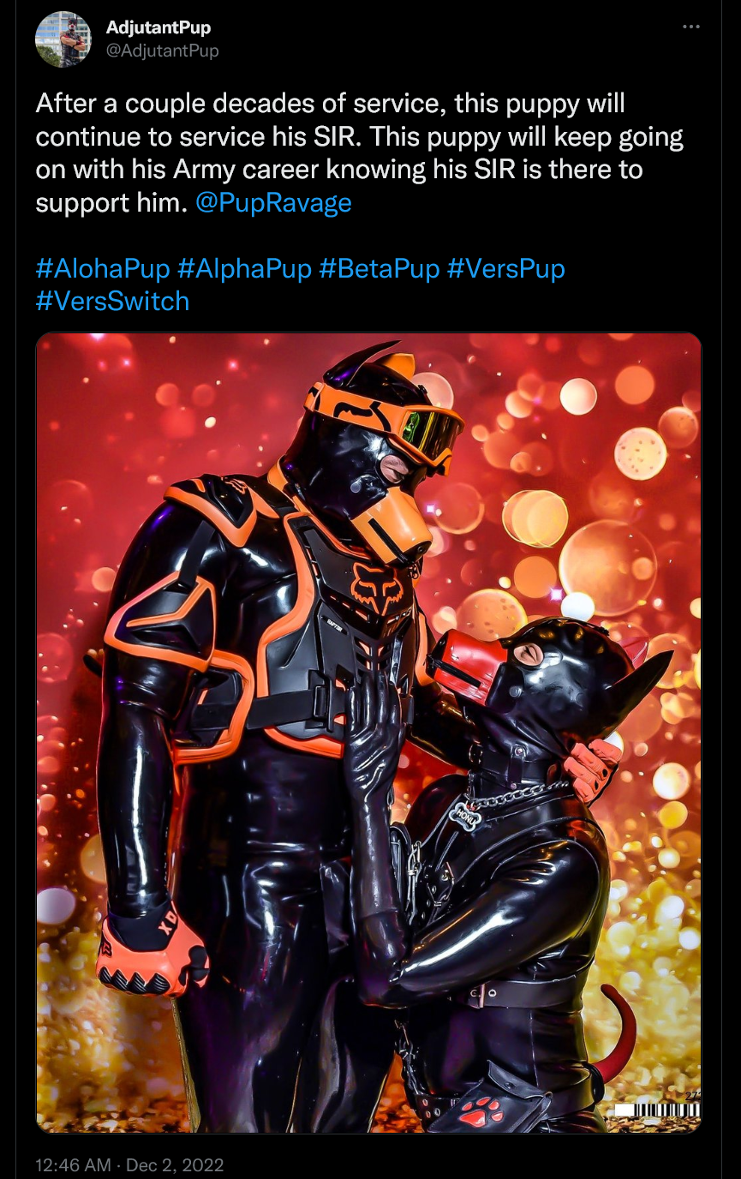The height and width of the screenshot is (1179, 741).
Task: Click the Dec 2, 2022 date
Action: click(x=175, y=1165)
